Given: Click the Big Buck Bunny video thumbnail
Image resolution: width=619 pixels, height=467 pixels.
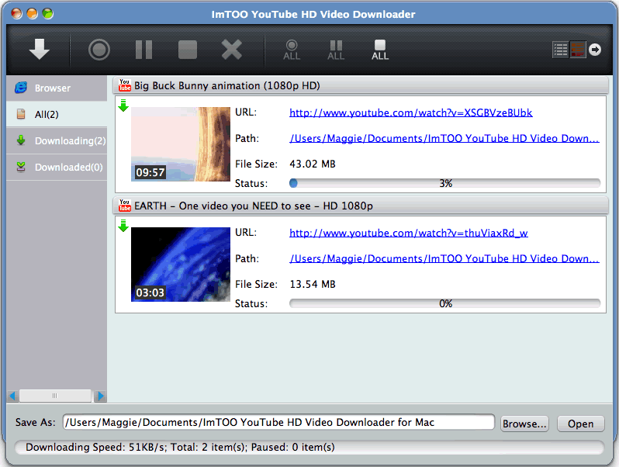Looking at the screenshot, I should pyautogui.click(x=181, y=144).
